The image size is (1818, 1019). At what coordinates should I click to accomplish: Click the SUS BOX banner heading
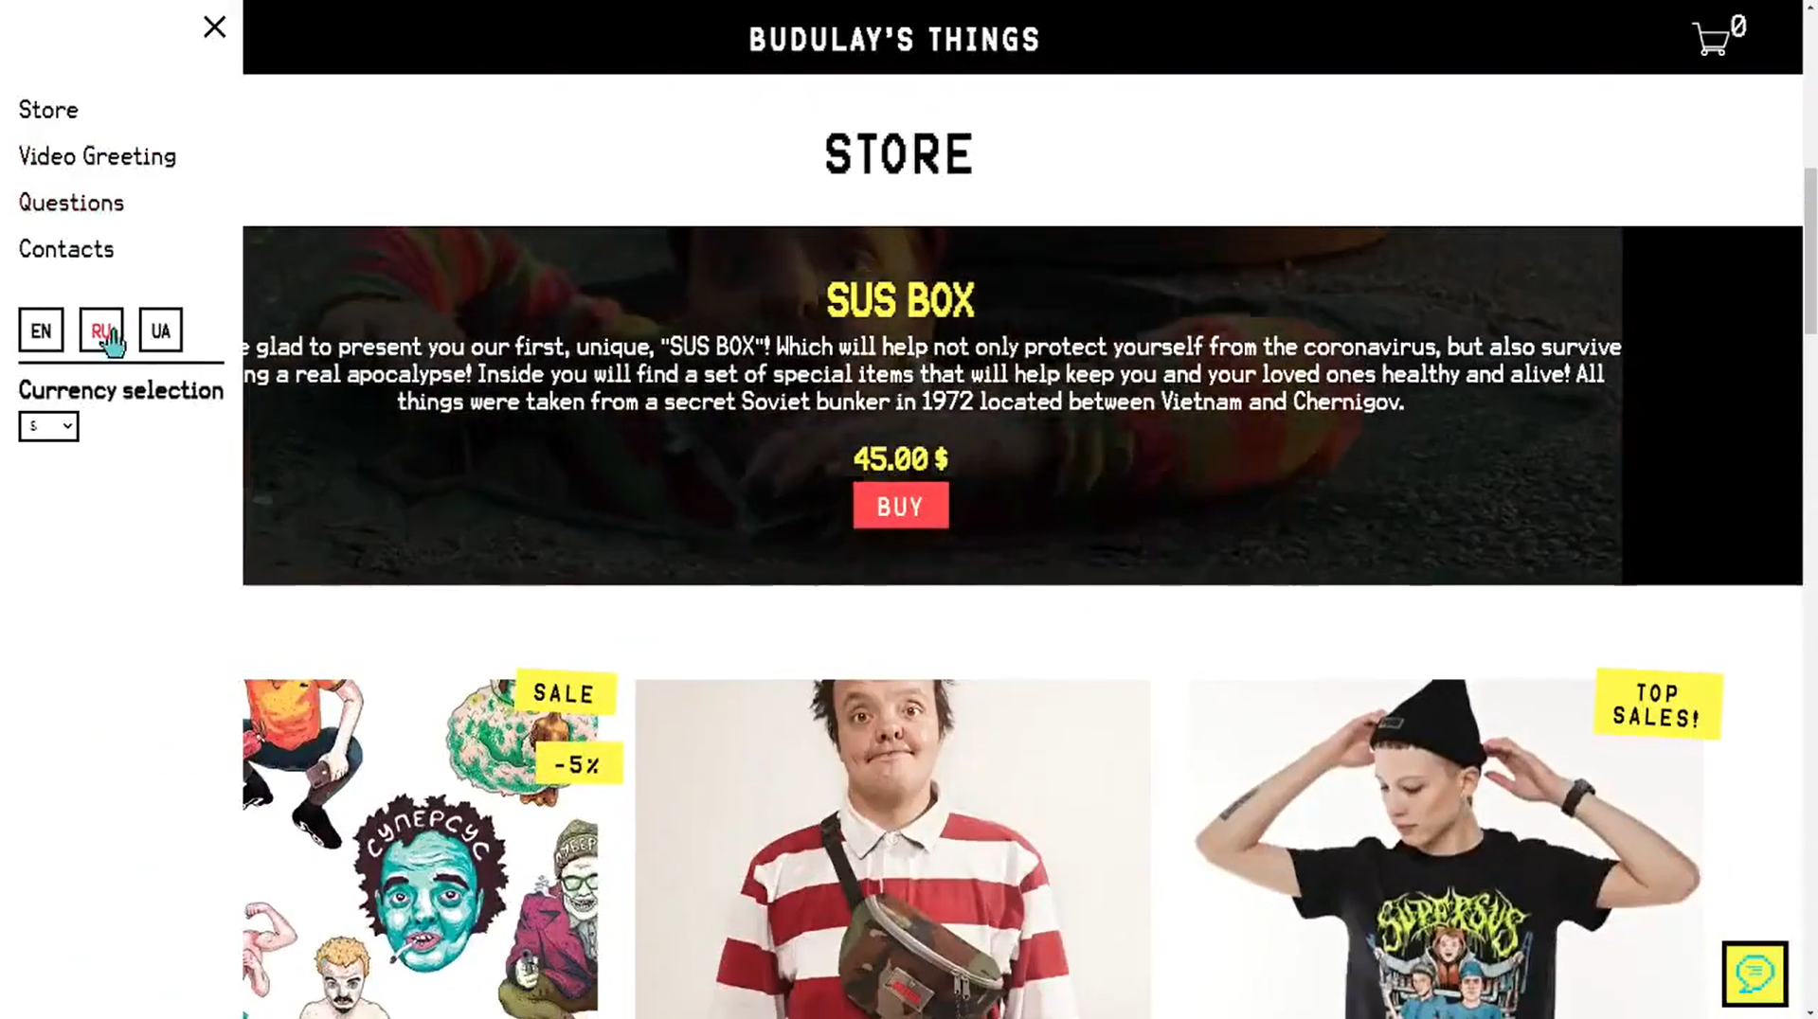900,301
